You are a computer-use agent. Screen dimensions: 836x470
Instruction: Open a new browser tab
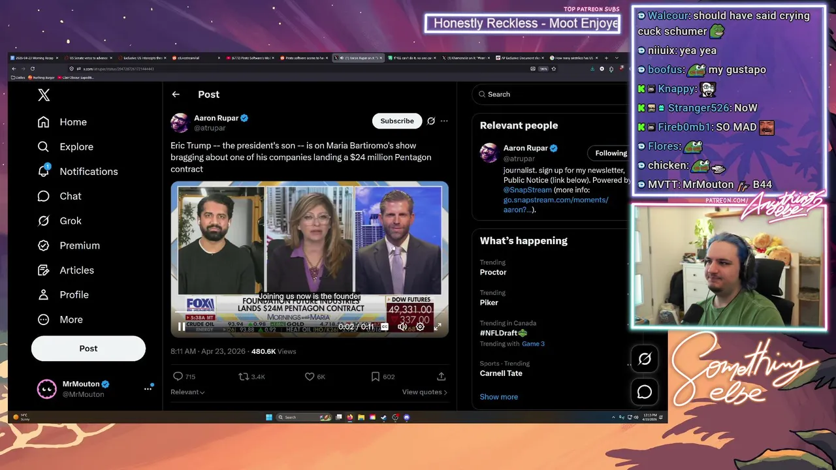pyautogui.click(x=607, y=58)
